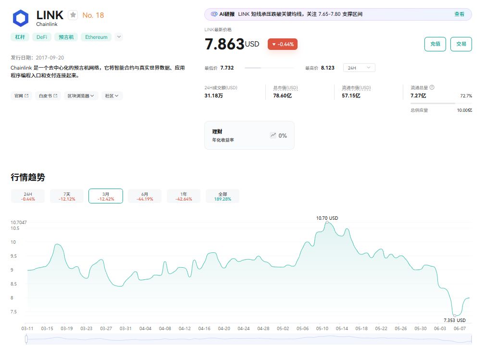498x357 pixels.
Task: Select the 6月 trend tab
Action: [x=145, y=196]
